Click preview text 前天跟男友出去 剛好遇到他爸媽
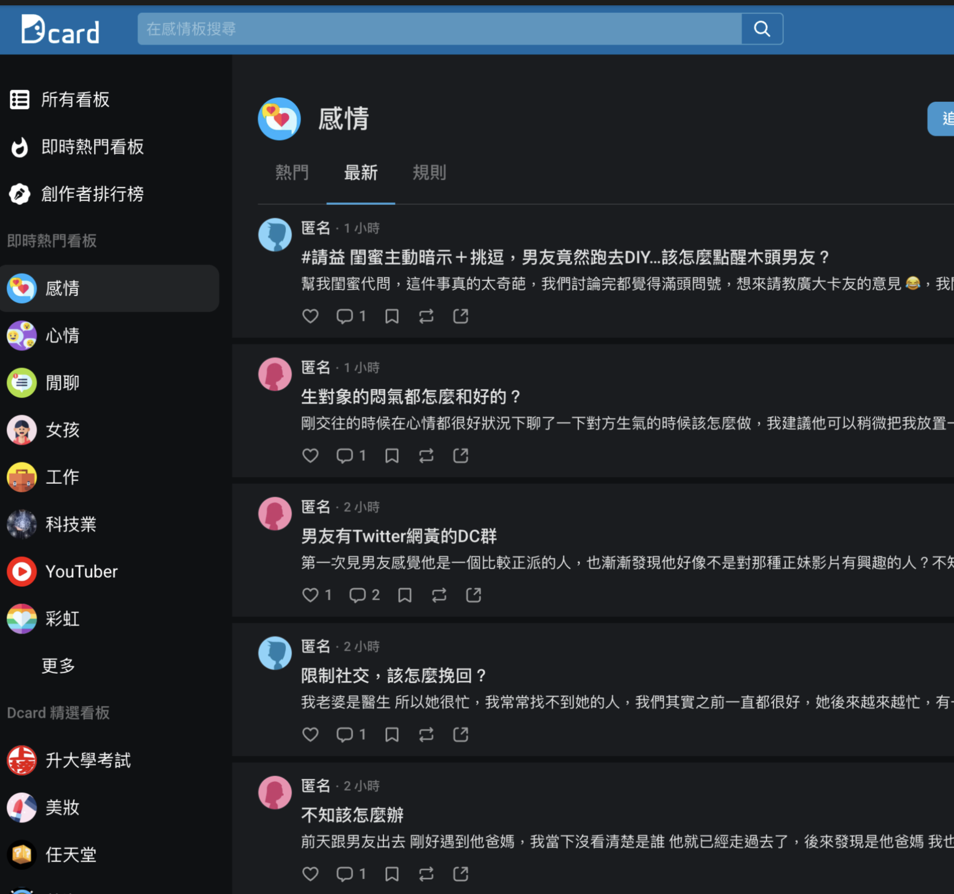 408,842
